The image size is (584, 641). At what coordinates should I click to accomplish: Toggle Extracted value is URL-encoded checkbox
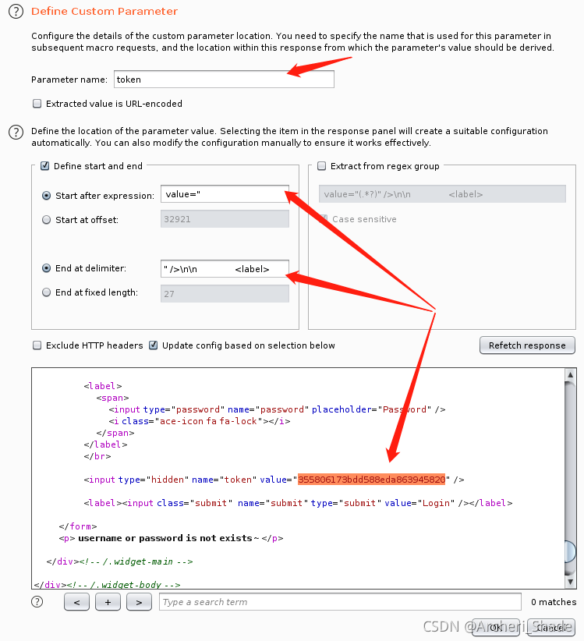pyautogui.click(x=37, y=104)
